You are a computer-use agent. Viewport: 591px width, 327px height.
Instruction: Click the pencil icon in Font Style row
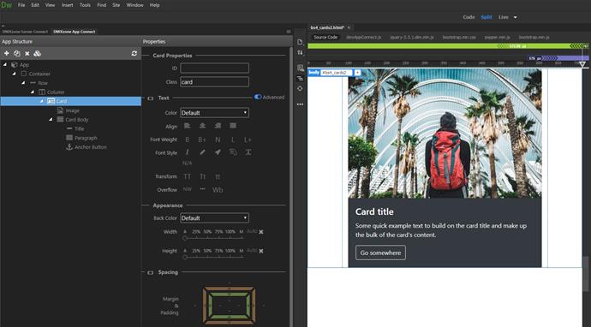(x=202, y=152)
